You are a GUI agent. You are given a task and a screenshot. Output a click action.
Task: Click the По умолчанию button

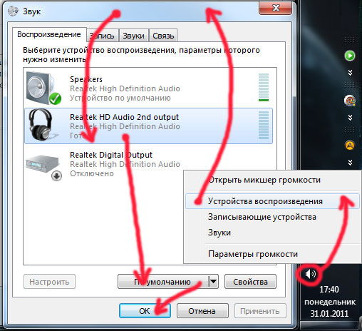[x=163, y=282]
